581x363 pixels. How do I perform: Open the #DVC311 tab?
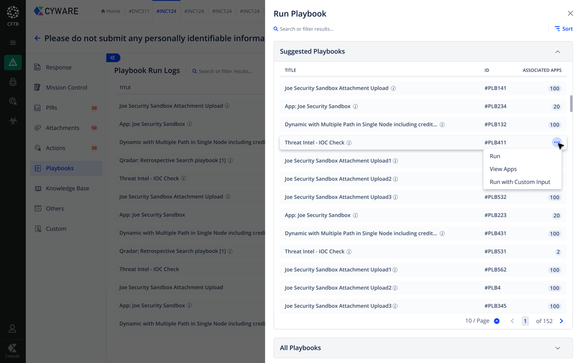(x=139, y=11)
